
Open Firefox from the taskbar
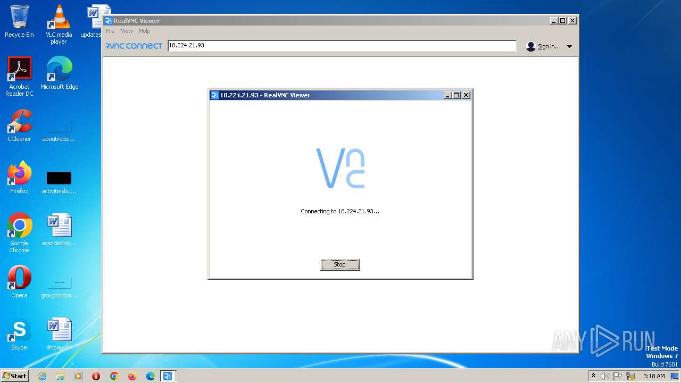(x=132, y=376)
